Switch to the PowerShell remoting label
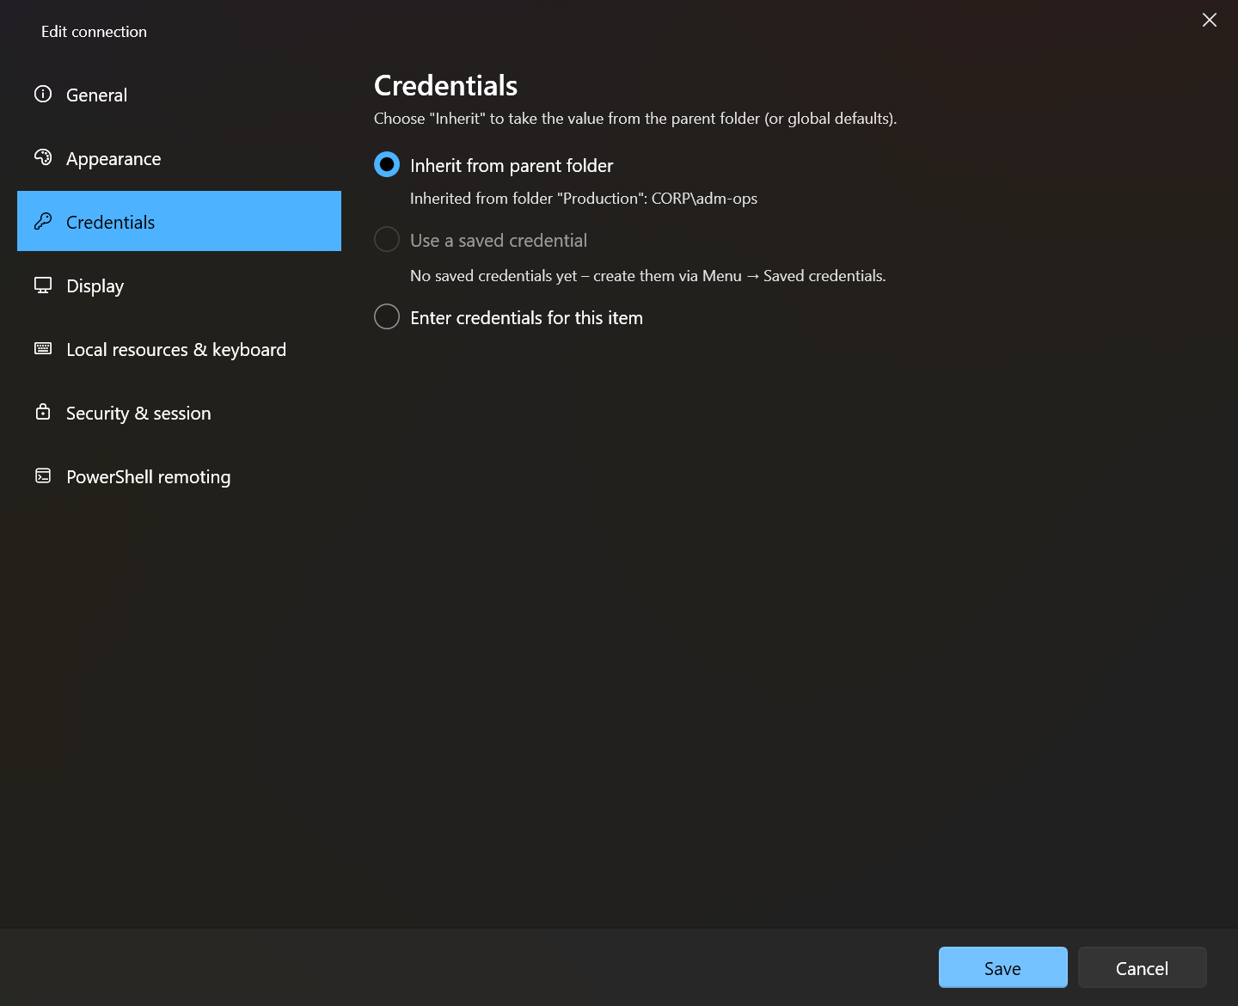 pos(149,477)
